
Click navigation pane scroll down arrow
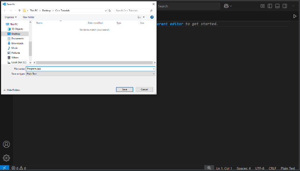click(30, 63)
